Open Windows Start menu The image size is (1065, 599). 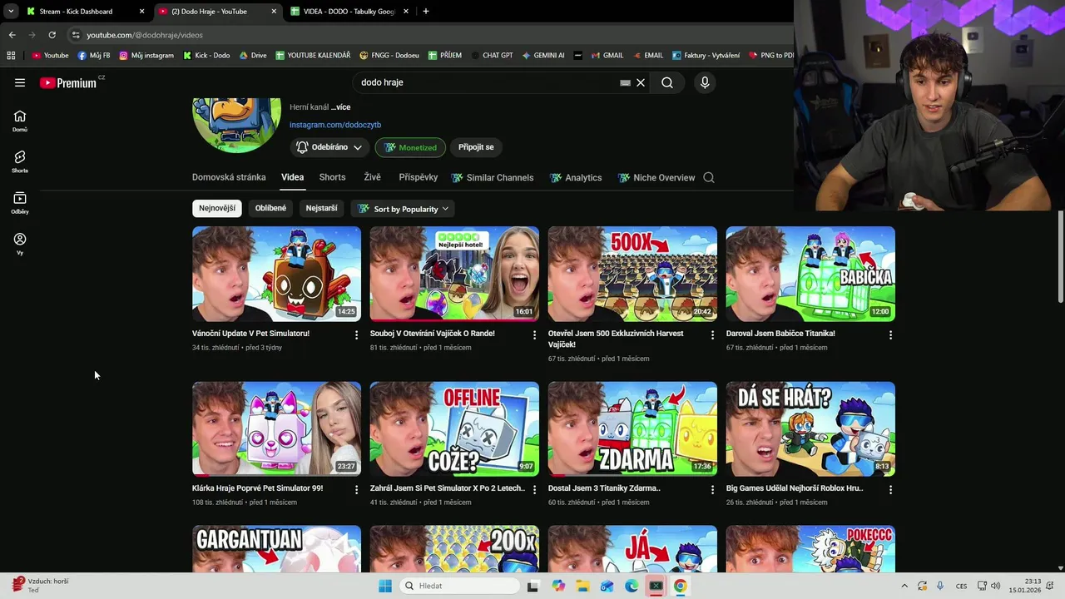click(x=384, y=586)
